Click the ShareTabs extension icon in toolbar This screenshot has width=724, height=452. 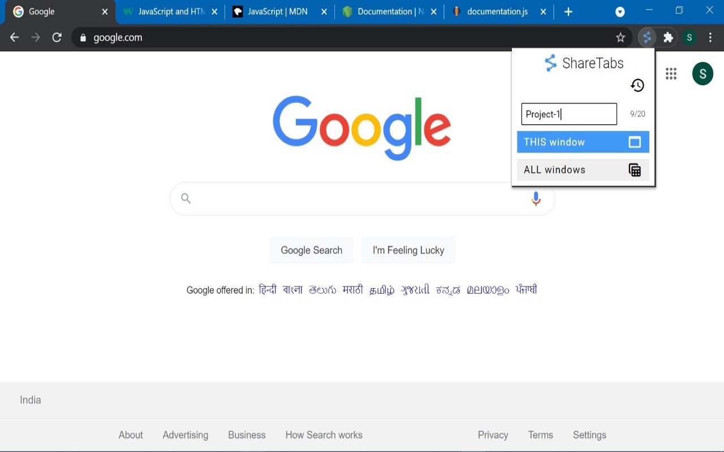647,37
